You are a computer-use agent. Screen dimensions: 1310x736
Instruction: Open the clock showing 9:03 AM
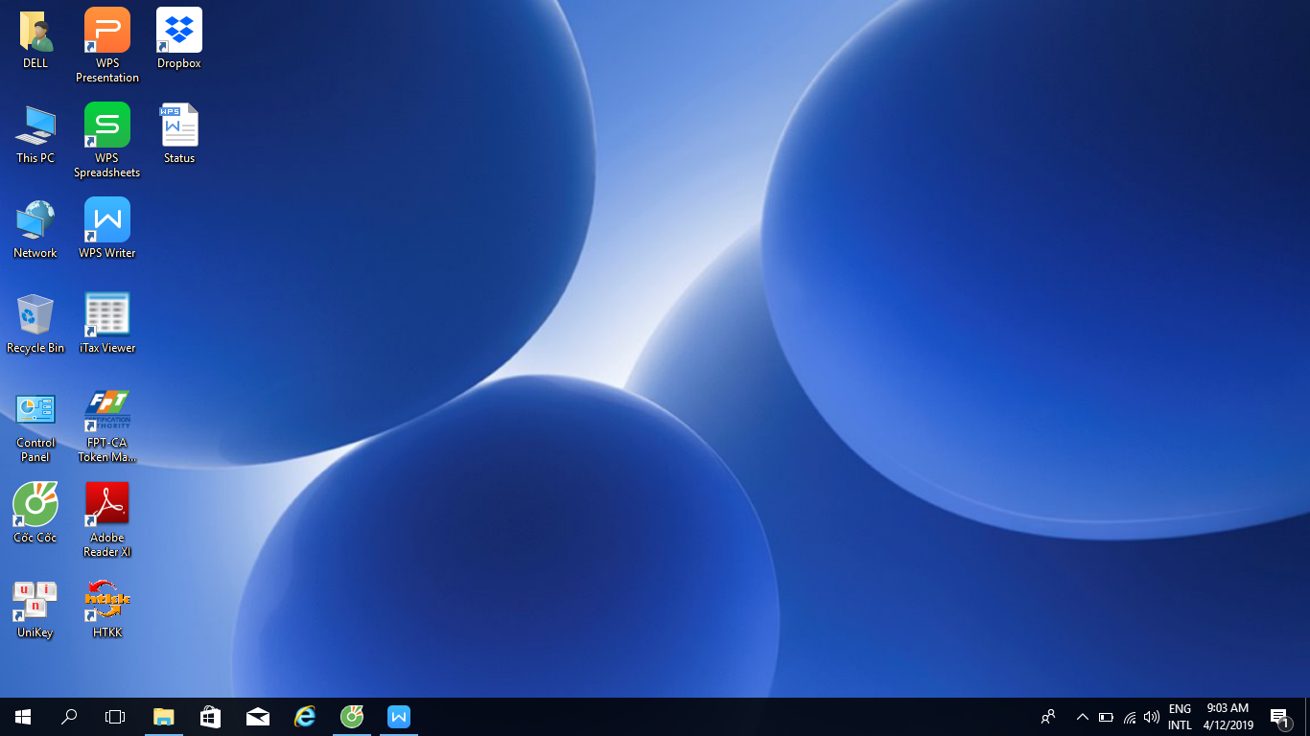point(1228,717)
